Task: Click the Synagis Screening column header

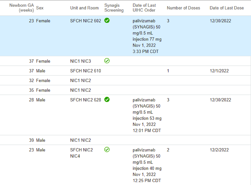Action: pyautogui.click(x=114, y=8)
